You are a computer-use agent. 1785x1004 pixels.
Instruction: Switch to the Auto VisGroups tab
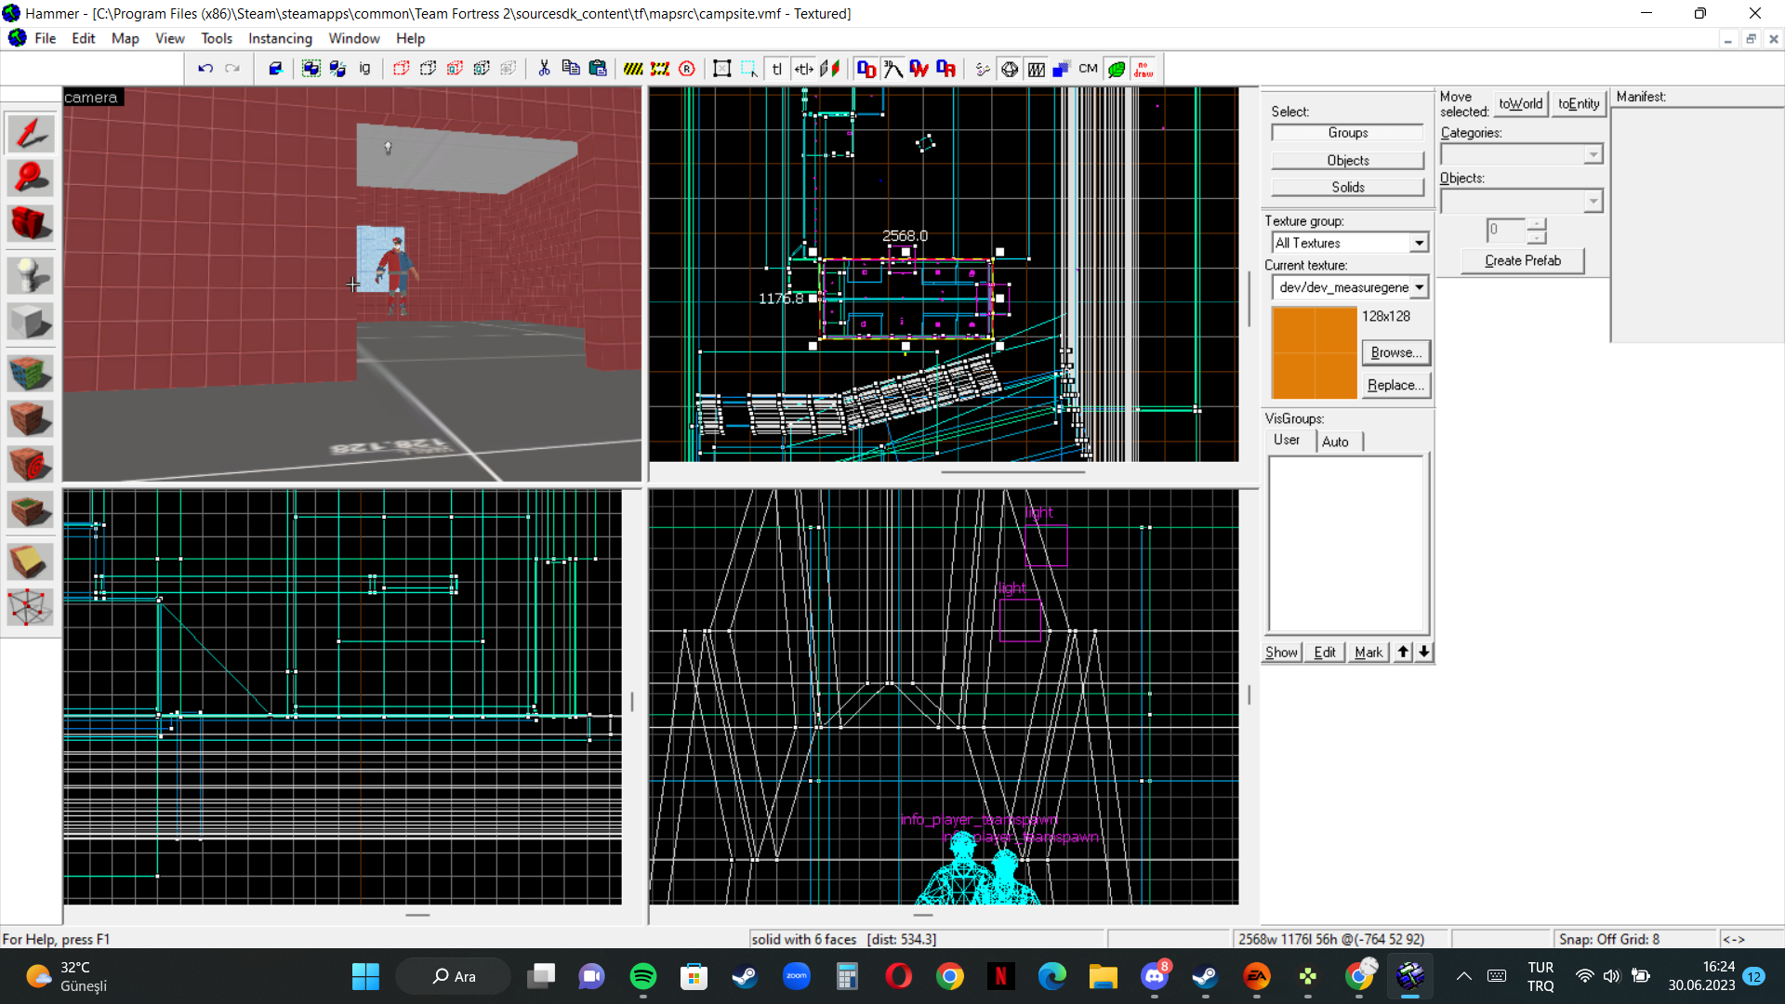[x=1335, y=442]
